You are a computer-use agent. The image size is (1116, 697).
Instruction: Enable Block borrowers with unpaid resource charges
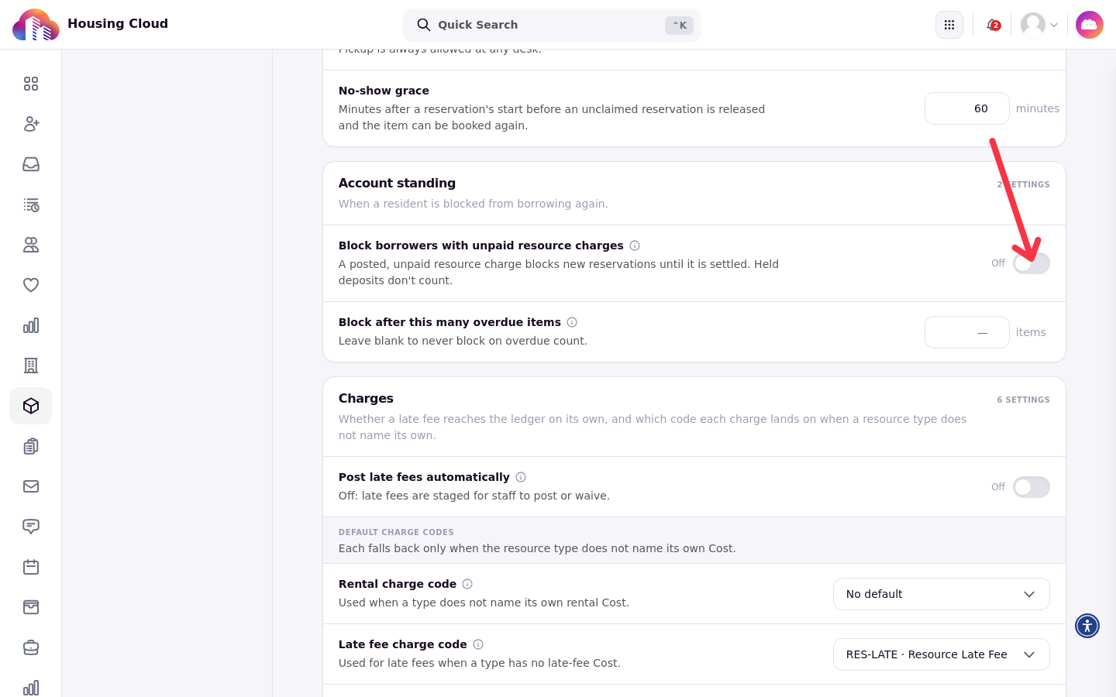coord(1032,263)
